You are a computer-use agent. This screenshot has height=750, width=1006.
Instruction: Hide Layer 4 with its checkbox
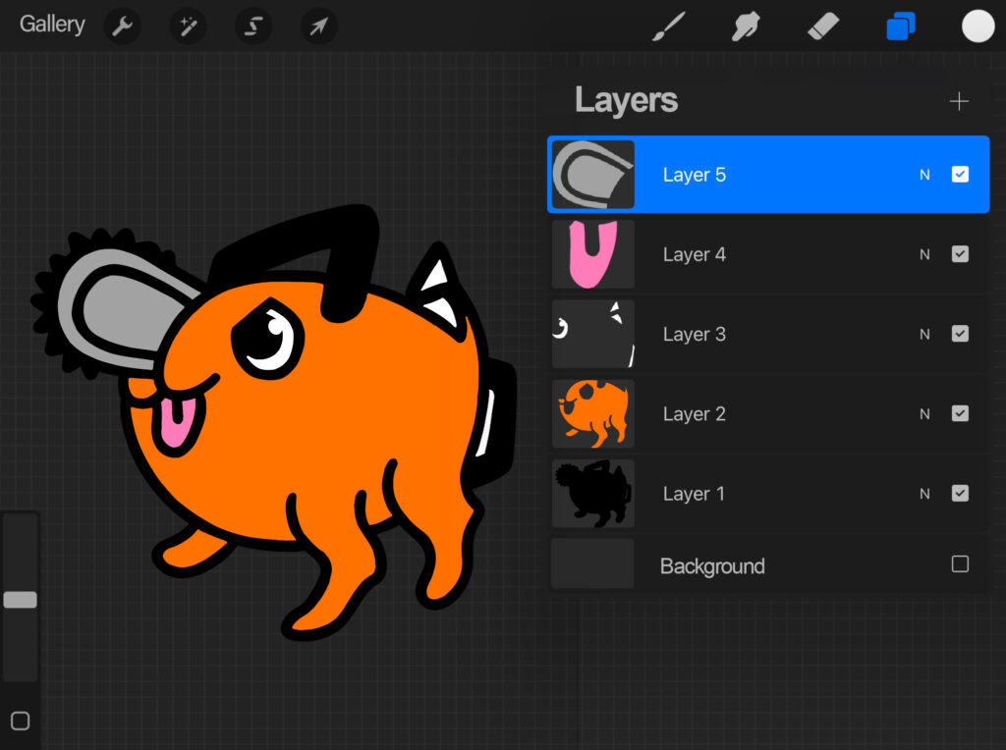pos(960,253)
